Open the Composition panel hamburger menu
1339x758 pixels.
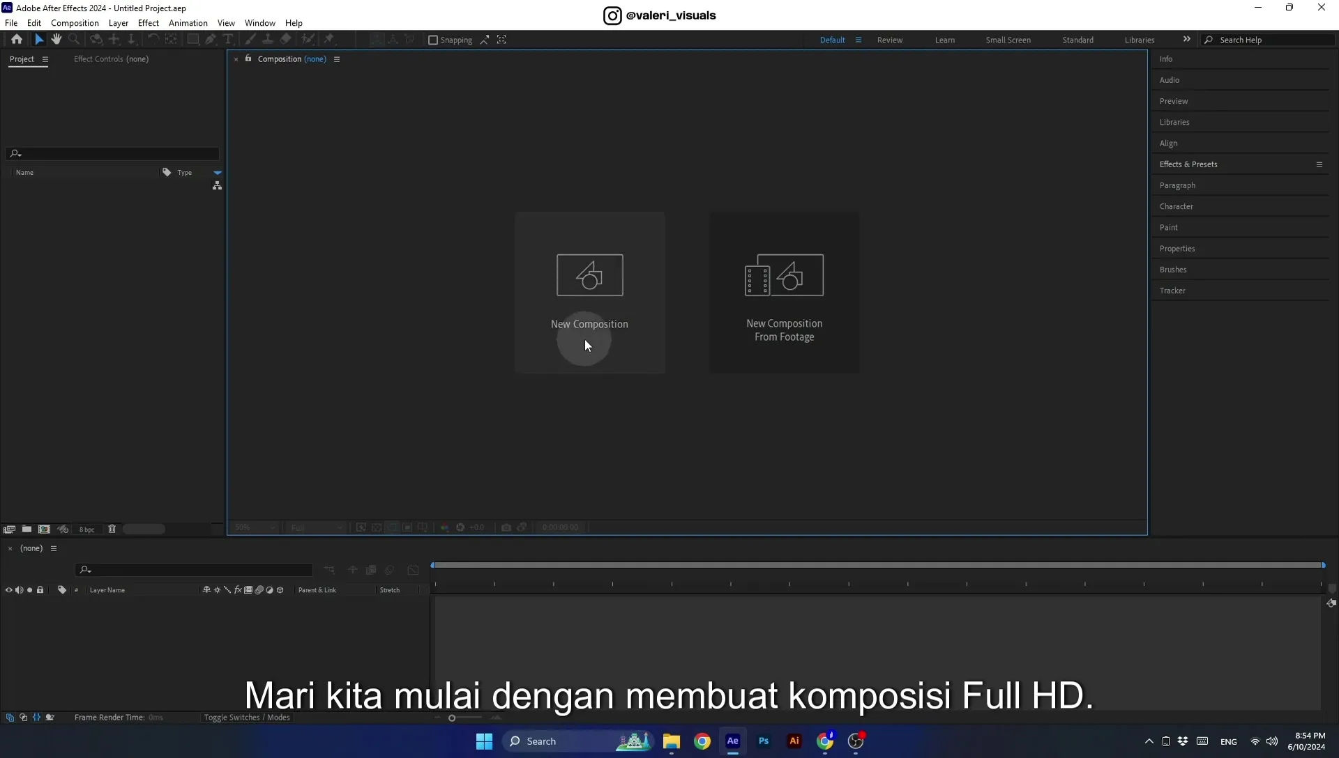[x=337, y=59]
